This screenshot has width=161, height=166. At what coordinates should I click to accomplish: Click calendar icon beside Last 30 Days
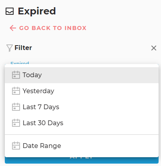tap(16, 123)
